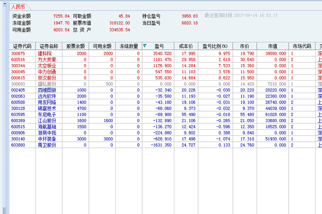Select 华力创通 stock name

click(47, 72)
